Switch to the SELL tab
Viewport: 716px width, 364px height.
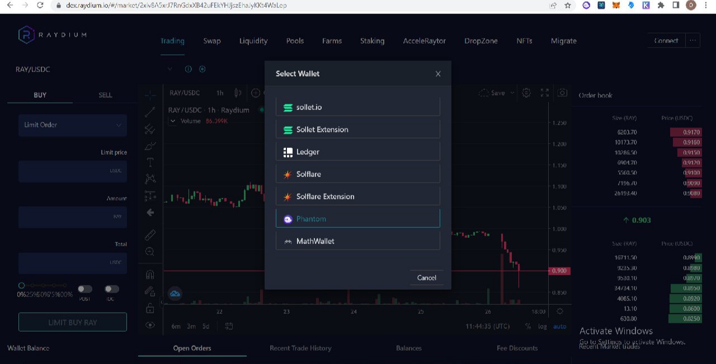pyautogui.click(x=105, y=95)
